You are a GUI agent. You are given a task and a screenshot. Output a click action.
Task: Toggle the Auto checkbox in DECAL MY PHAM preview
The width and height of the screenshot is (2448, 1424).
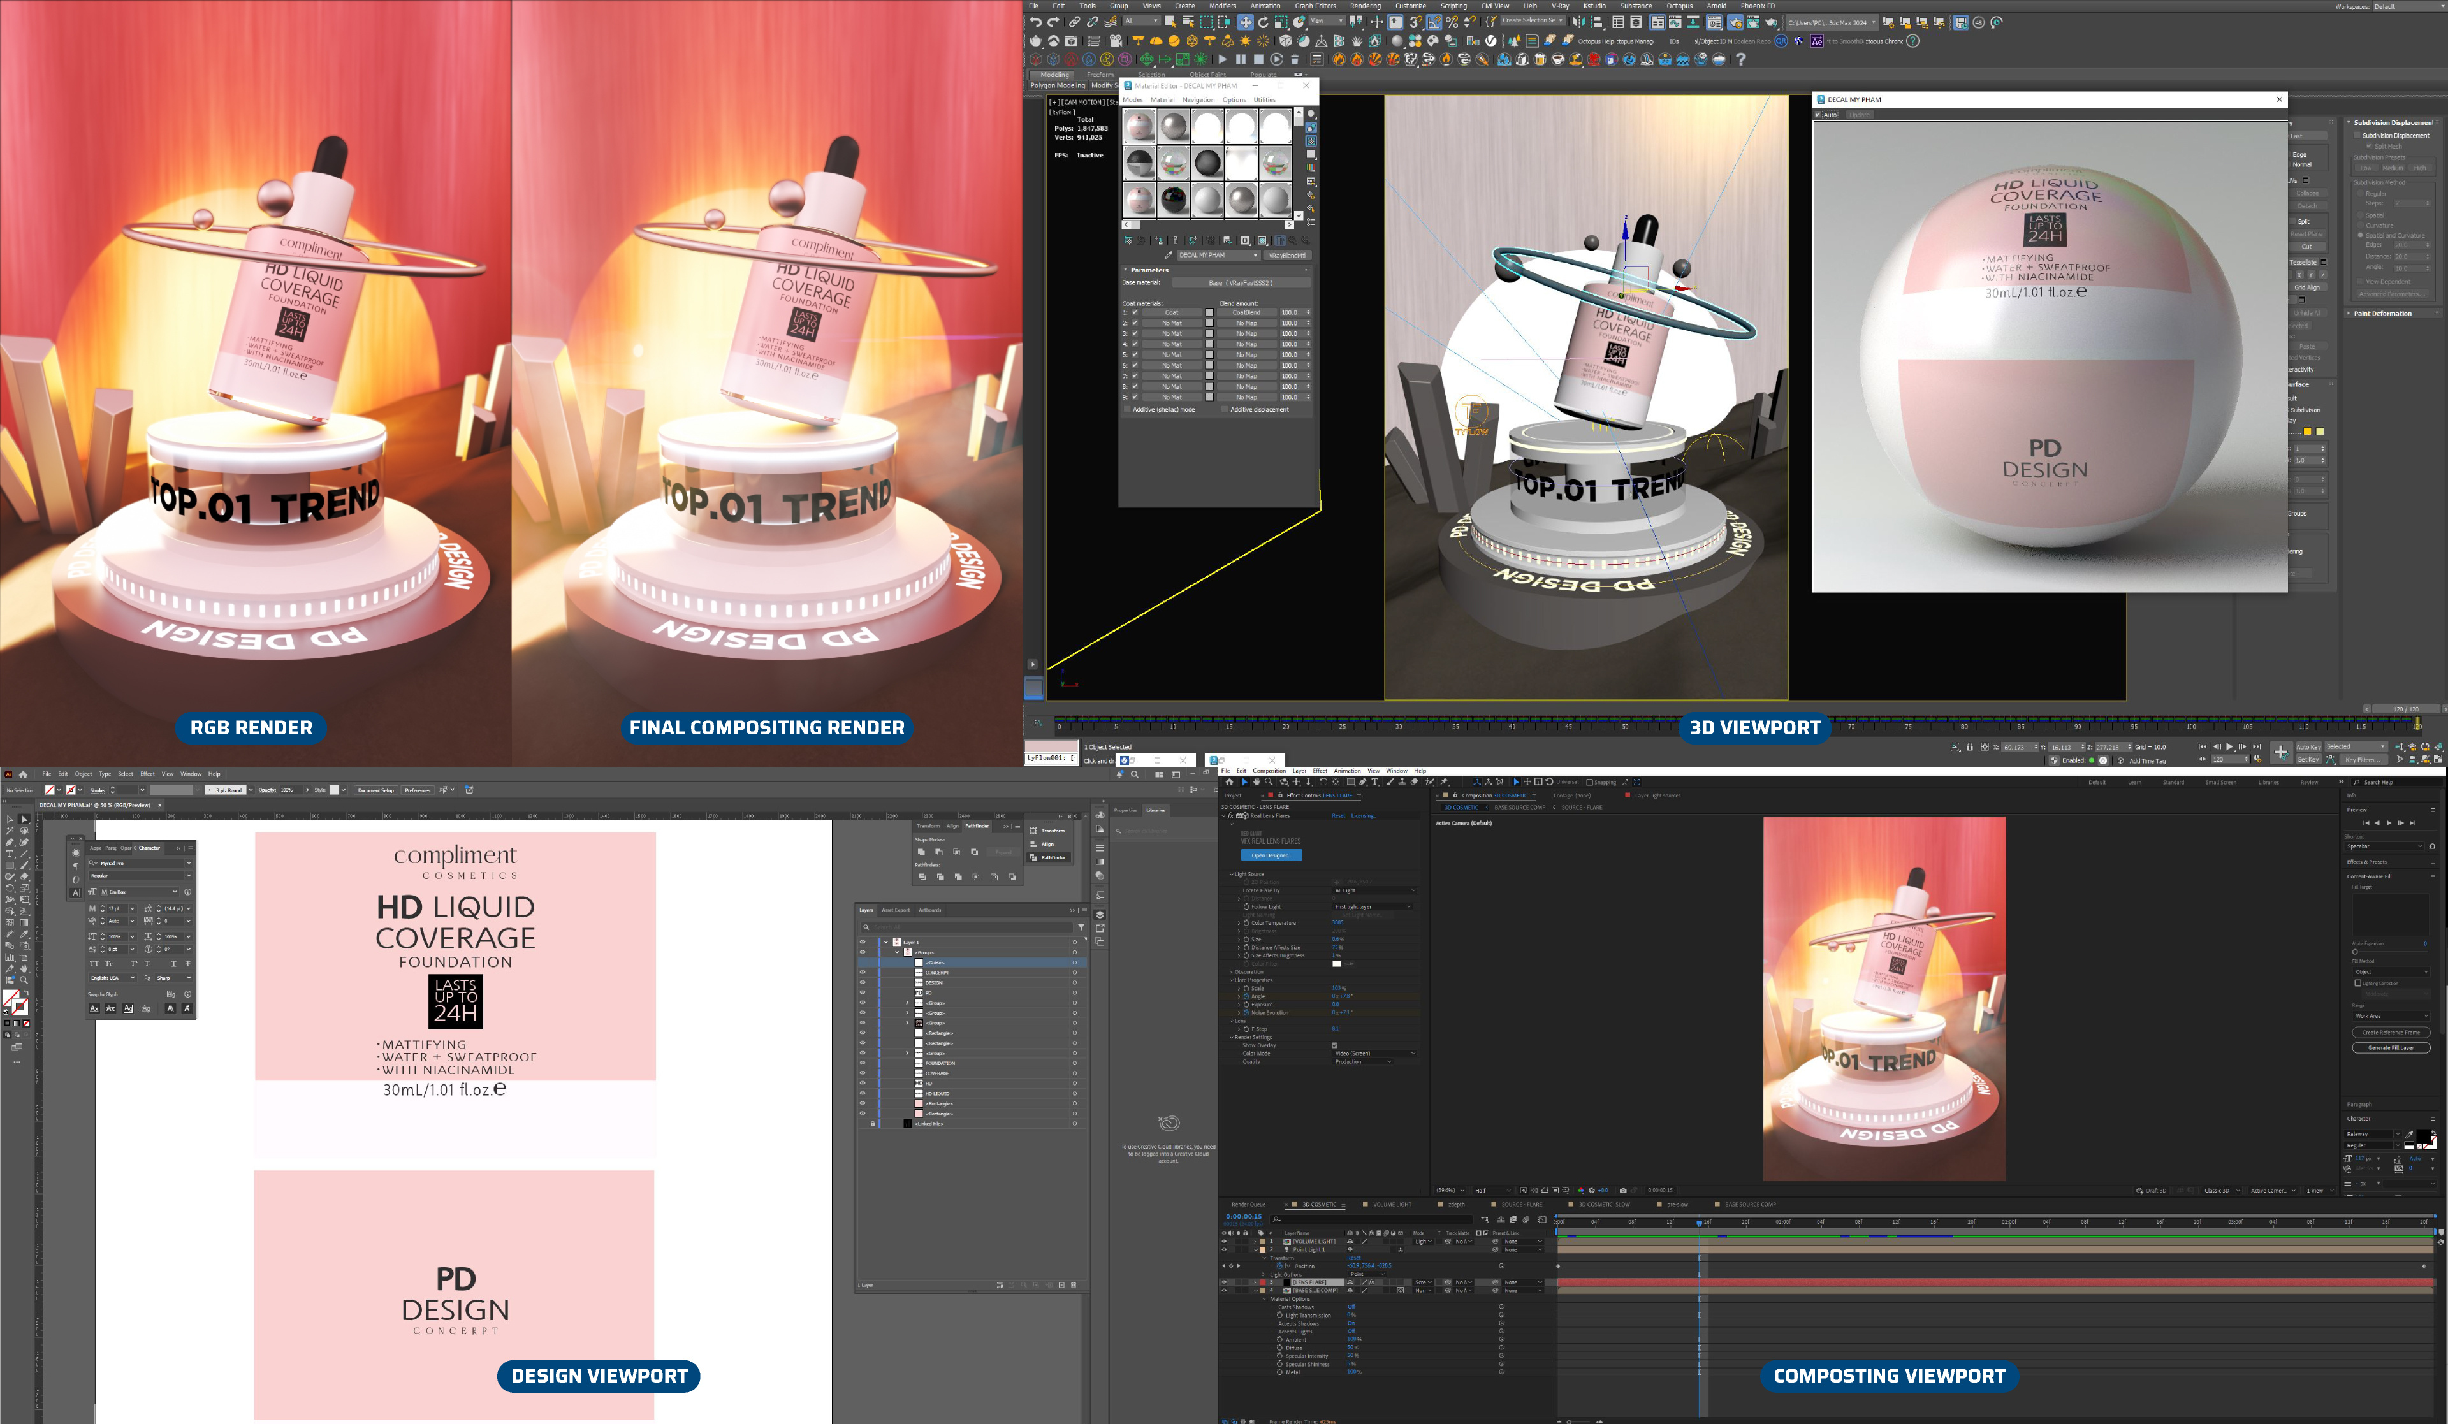[1819, 115]
